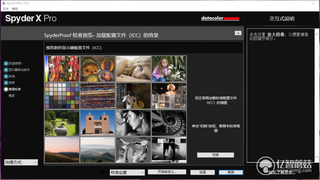Enlarge the black-and-white photo collage thumbnail
This screenshot has height=180, width=320.
169,150
